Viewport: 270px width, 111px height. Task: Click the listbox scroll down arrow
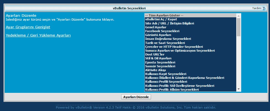tap(238, 89)
